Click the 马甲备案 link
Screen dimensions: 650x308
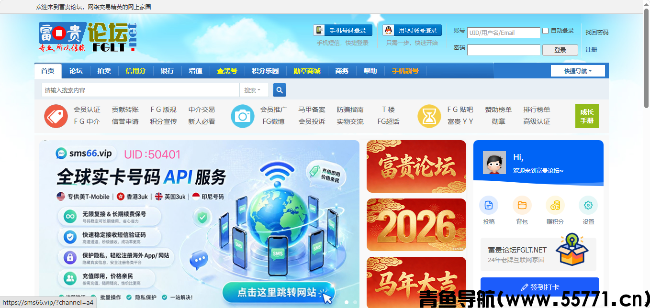[x=312, y=110]
